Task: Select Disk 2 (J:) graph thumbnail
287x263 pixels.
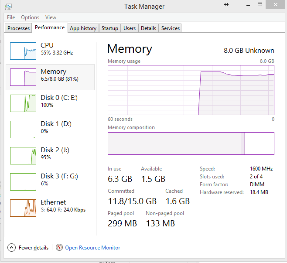Action: 23,156
